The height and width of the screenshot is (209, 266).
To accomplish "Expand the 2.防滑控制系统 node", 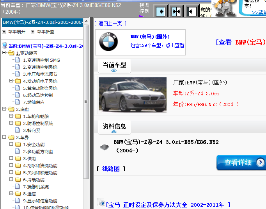I will 11,123.
